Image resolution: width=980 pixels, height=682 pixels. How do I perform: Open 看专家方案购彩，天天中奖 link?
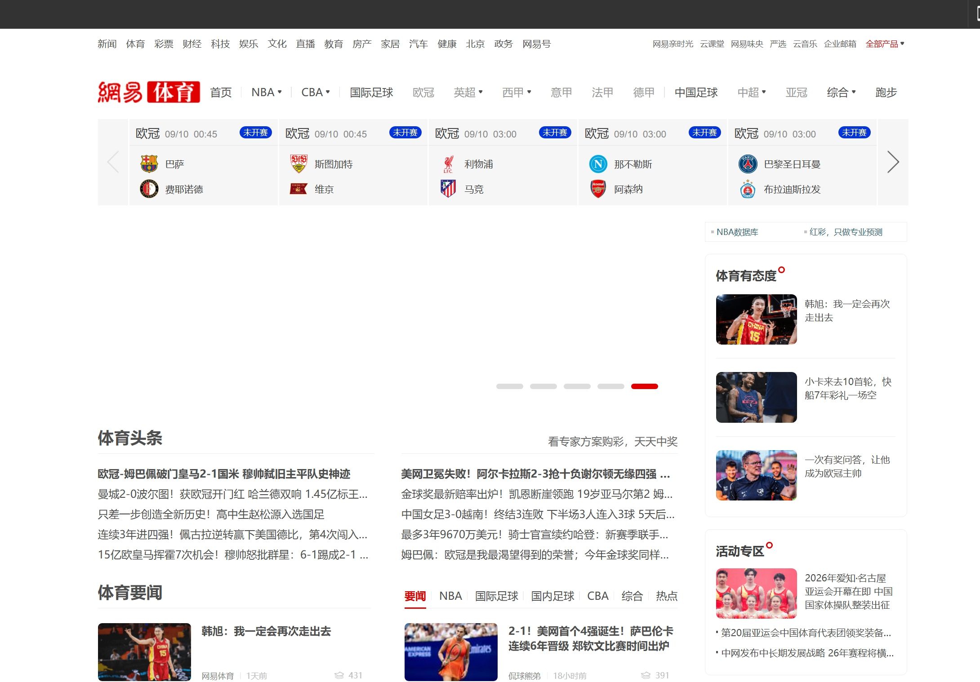(613, 442)
